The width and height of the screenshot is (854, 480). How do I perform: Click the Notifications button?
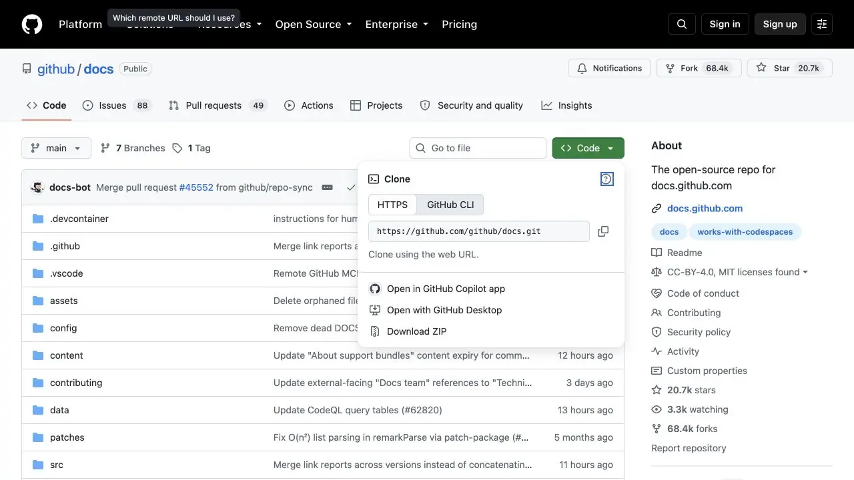pos(609,68)
